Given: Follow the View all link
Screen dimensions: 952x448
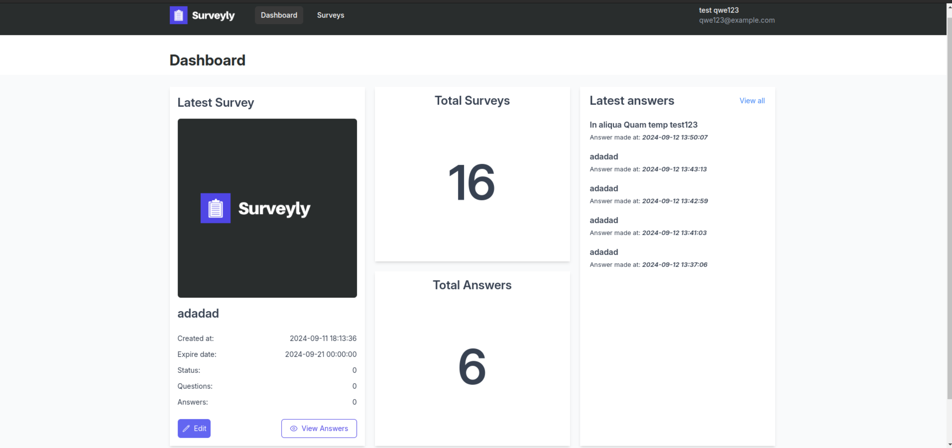Looking at the screenshot, I should pos(752,101).
